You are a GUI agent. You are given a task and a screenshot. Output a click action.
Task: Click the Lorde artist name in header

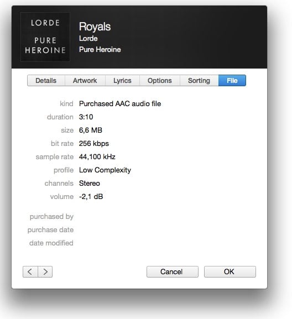88,39
